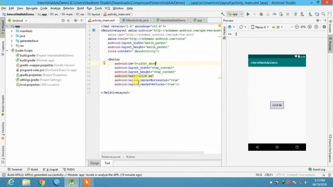Click horizontal expand arrows in Preview

[x=229, y=34]
